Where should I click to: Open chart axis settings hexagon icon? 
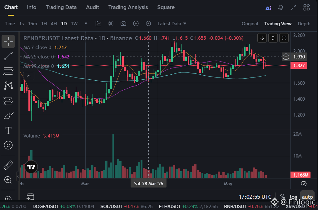pos(304,184)
